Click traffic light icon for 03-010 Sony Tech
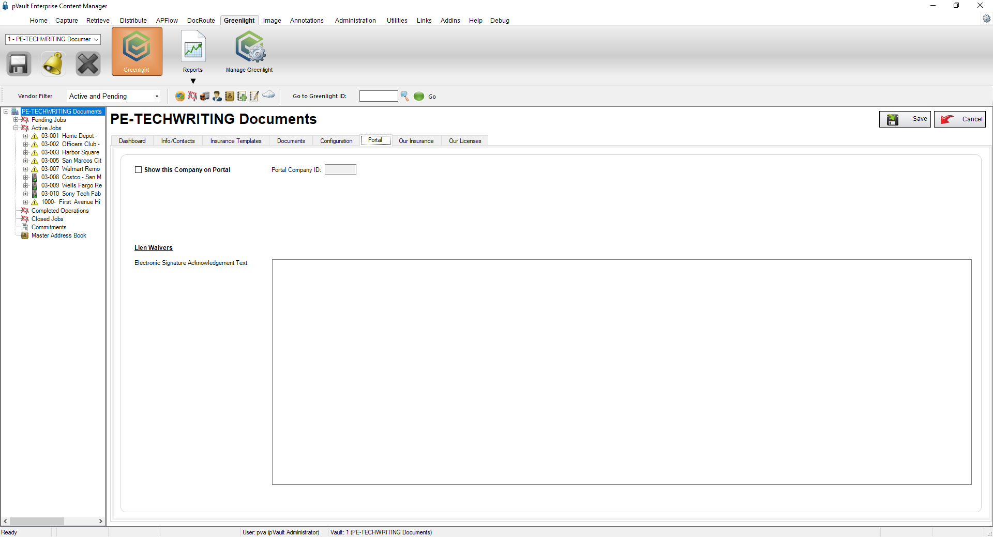993x537 pixels. pyautogui.click(x=35, y=194)
